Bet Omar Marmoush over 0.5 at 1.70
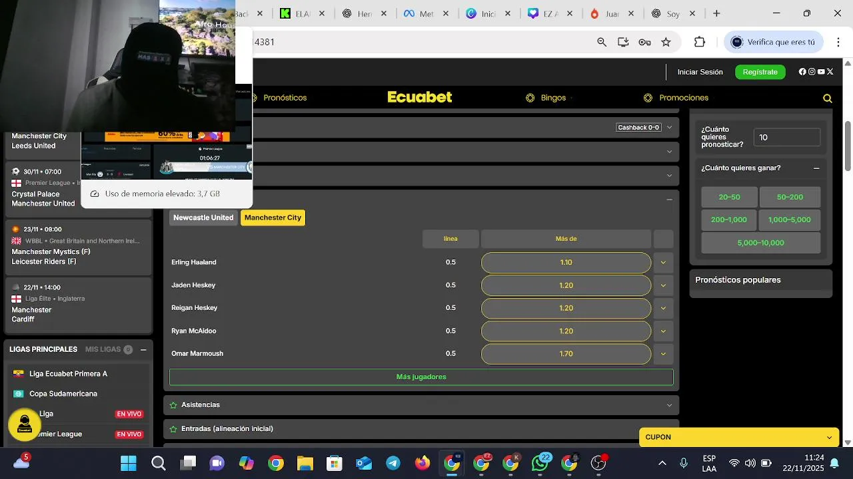 point(566,354)
